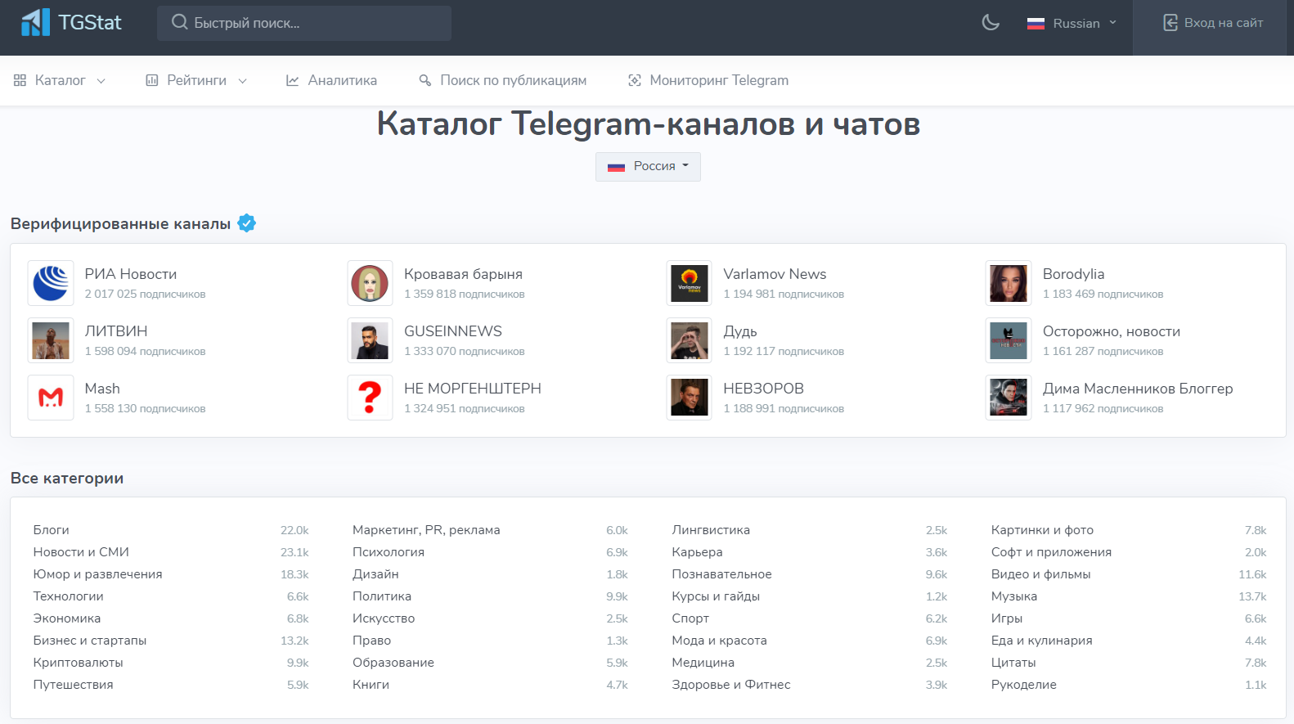Open the Дизайн category

pyautogui.click(x=375, y=574)
